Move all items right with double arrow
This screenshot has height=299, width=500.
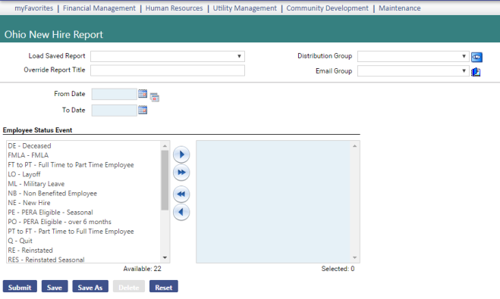coord(181,173)
